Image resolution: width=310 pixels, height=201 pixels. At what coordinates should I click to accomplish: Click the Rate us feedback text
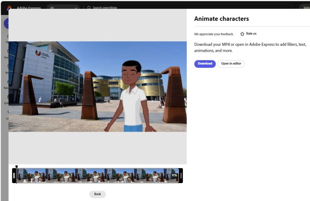click(251, 34)
